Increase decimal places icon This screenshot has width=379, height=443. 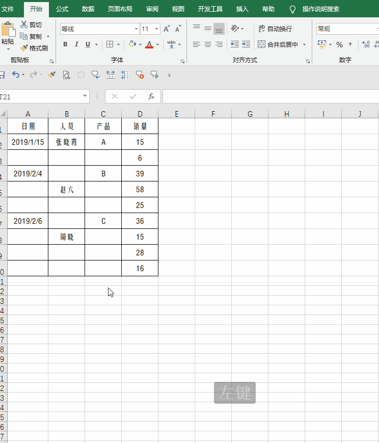click(366, 44)
